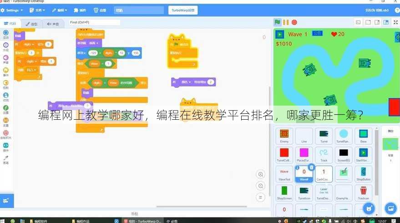Zoom in the code workspace
The image size is (400, 223).
(260, 174)
